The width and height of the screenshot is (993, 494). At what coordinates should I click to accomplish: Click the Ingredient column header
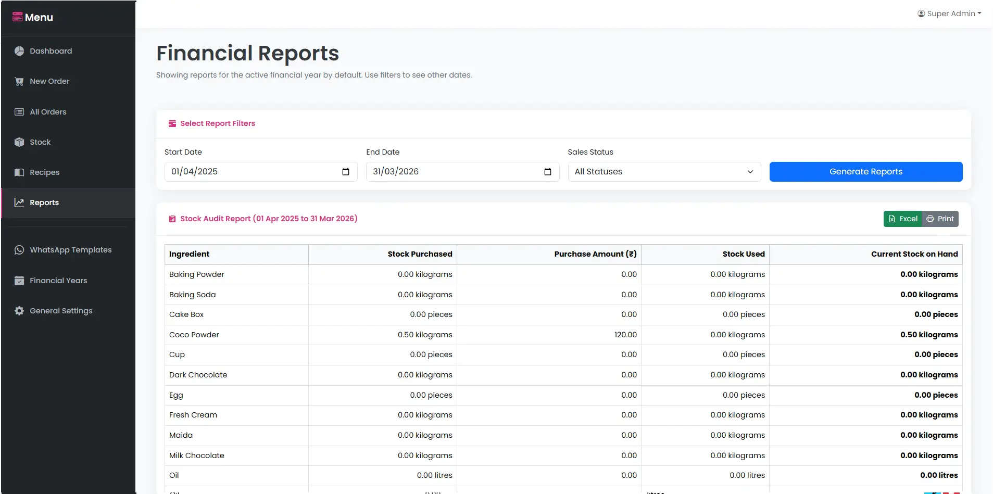coord(189,254)
